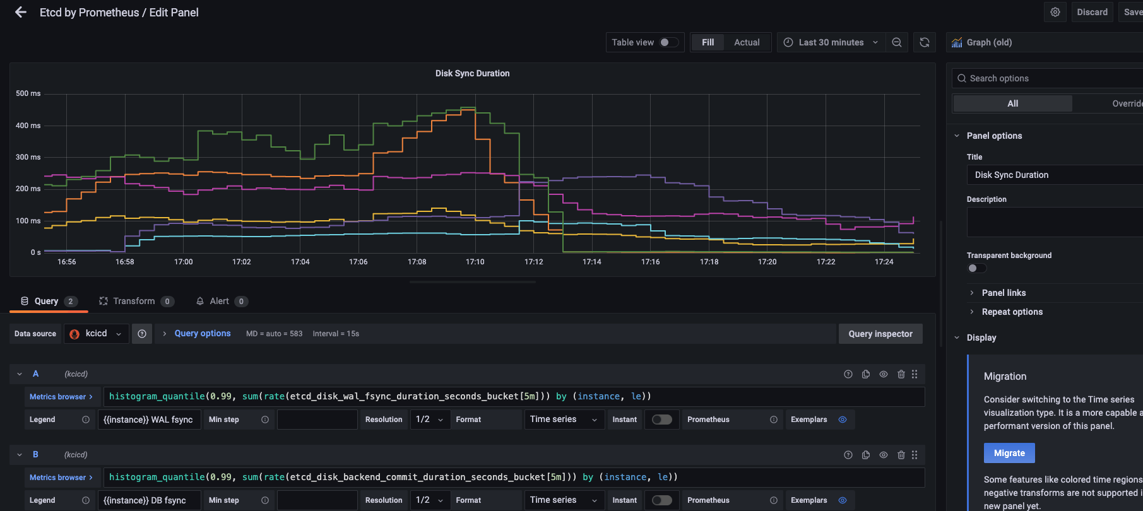Hide query A via the eye icon

(x=884, y=374)
